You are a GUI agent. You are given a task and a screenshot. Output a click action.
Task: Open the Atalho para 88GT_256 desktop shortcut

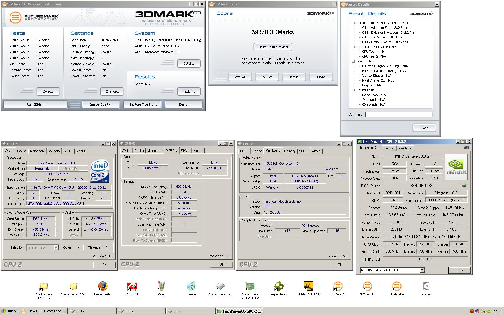click(44, 287)
